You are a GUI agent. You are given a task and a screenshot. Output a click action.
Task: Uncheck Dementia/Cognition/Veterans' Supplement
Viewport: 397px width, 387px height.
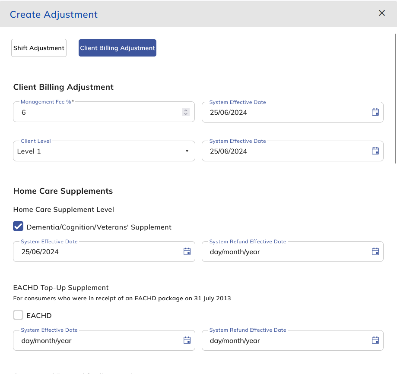coord(18,226)
